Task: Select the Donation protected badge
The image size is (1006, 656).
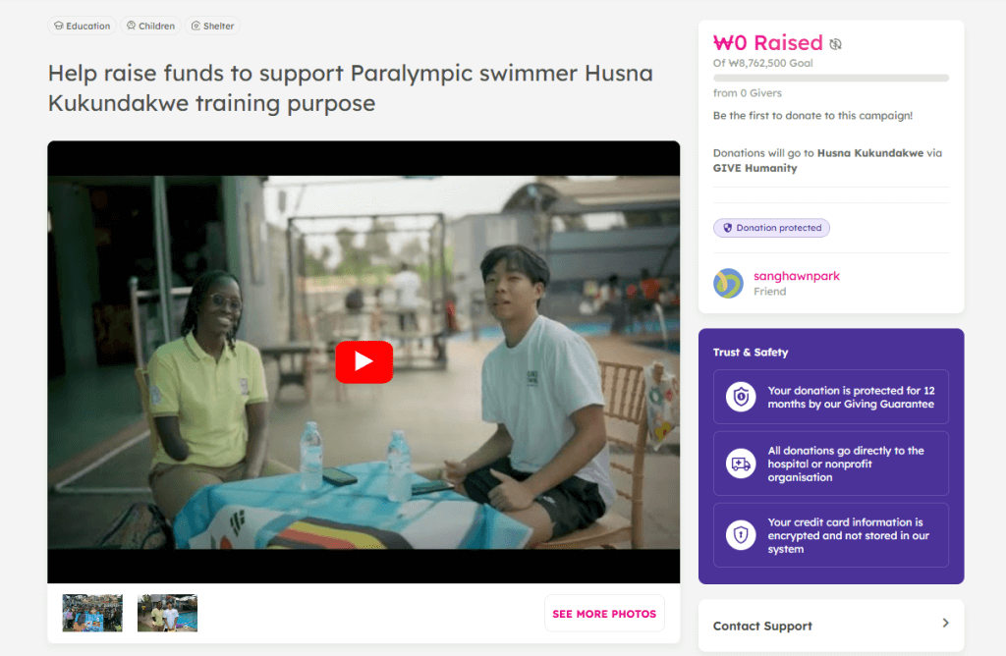Action: (771, 228)
